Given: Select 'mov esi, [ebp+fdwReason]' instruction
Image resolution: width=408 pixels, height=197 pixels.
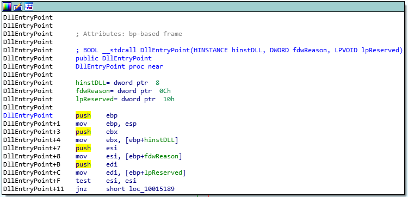Looking at the screenshot, I should point(129,156).
